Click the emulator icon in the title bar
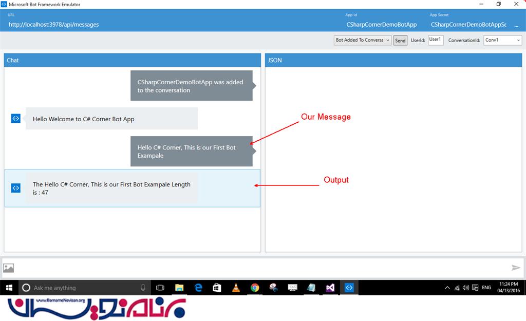526x321 pixels. (x=4, y=4)
